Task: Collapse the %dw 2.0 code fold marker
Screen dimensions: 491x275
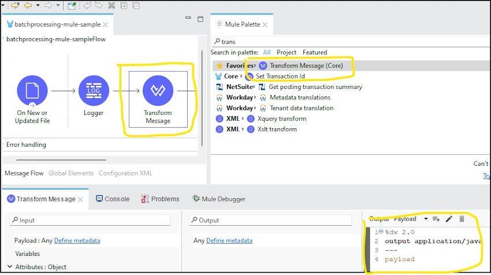Action: [x=381, y=232]
